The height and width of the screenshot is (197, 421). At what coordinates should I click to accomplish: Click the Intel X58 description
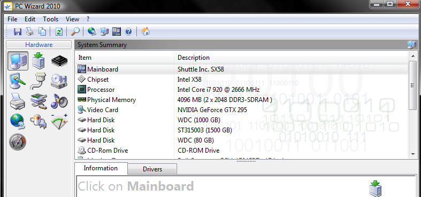[189, 80]
